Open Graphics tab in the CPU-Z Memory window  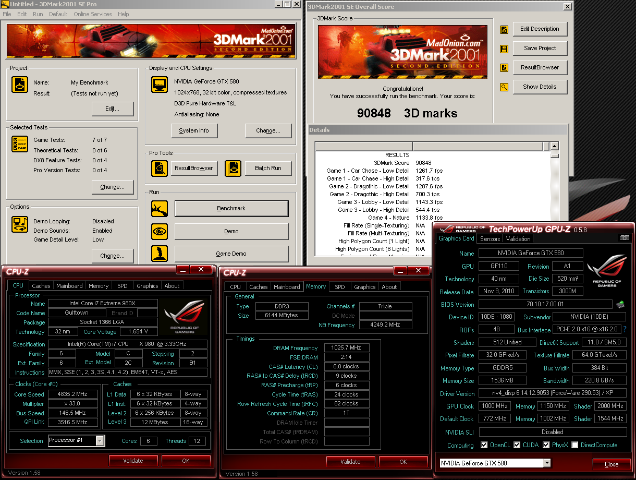pyautogui.click(x=365, y=287)
